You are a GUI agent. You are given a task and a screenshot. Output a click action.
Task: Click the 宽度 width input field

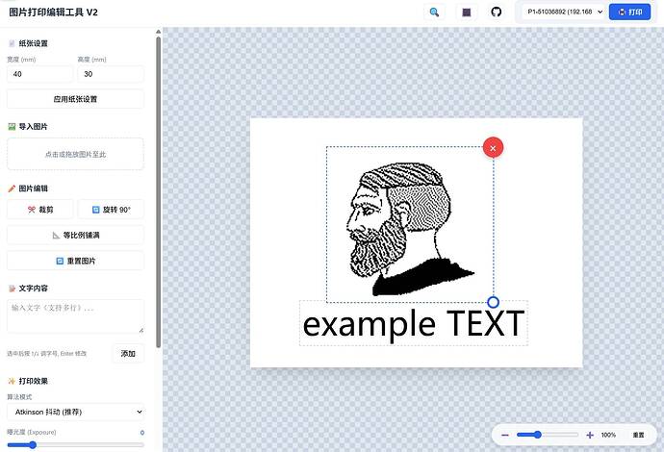click(x=38, y=74)
